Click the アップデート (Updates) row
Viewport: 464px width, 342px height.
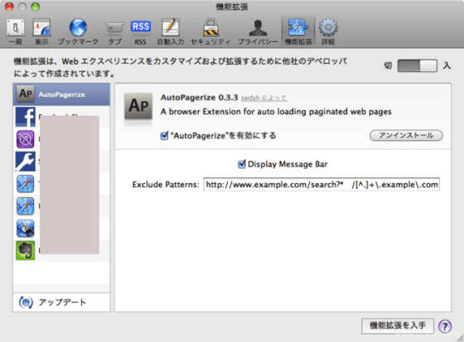[x=61, y=302]
